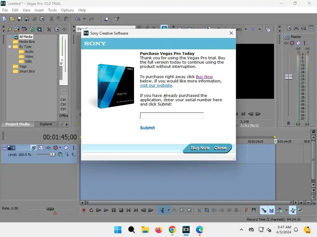Select the Audio folder under By Type

[29, 52]
